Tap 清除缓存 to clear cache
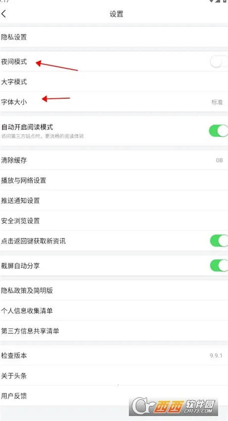Viewport: 228px width, 421px height. pos(114,160)
